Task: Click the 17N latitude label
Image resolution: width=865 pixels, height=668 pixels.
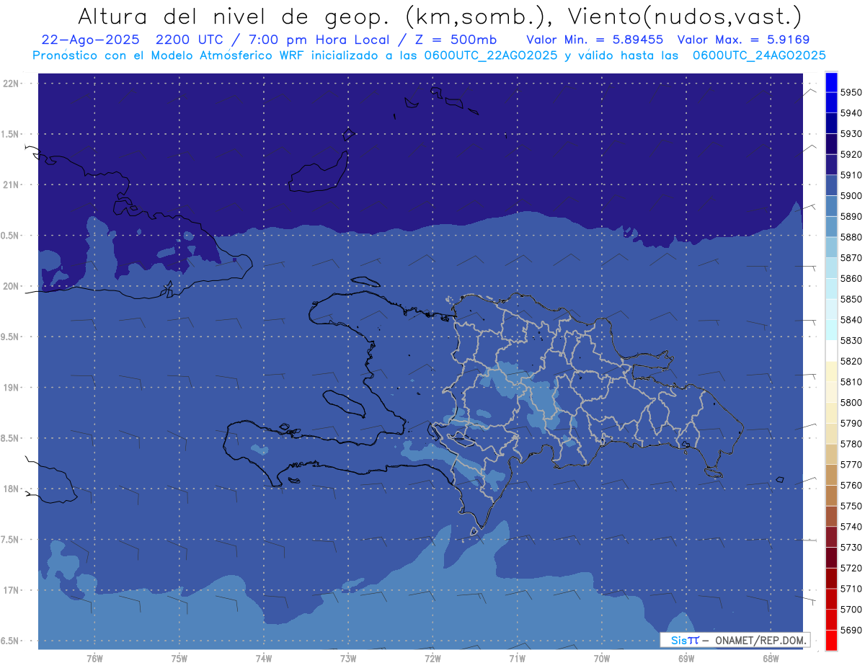Action: (12, 591)
